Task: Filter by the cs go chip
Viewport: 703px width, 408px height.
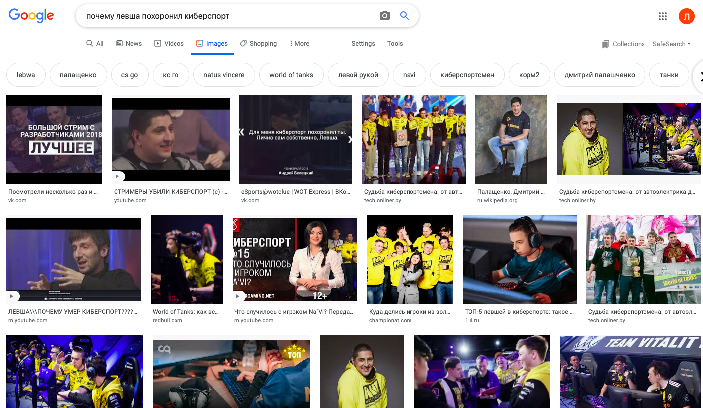Action: point(129,75)
